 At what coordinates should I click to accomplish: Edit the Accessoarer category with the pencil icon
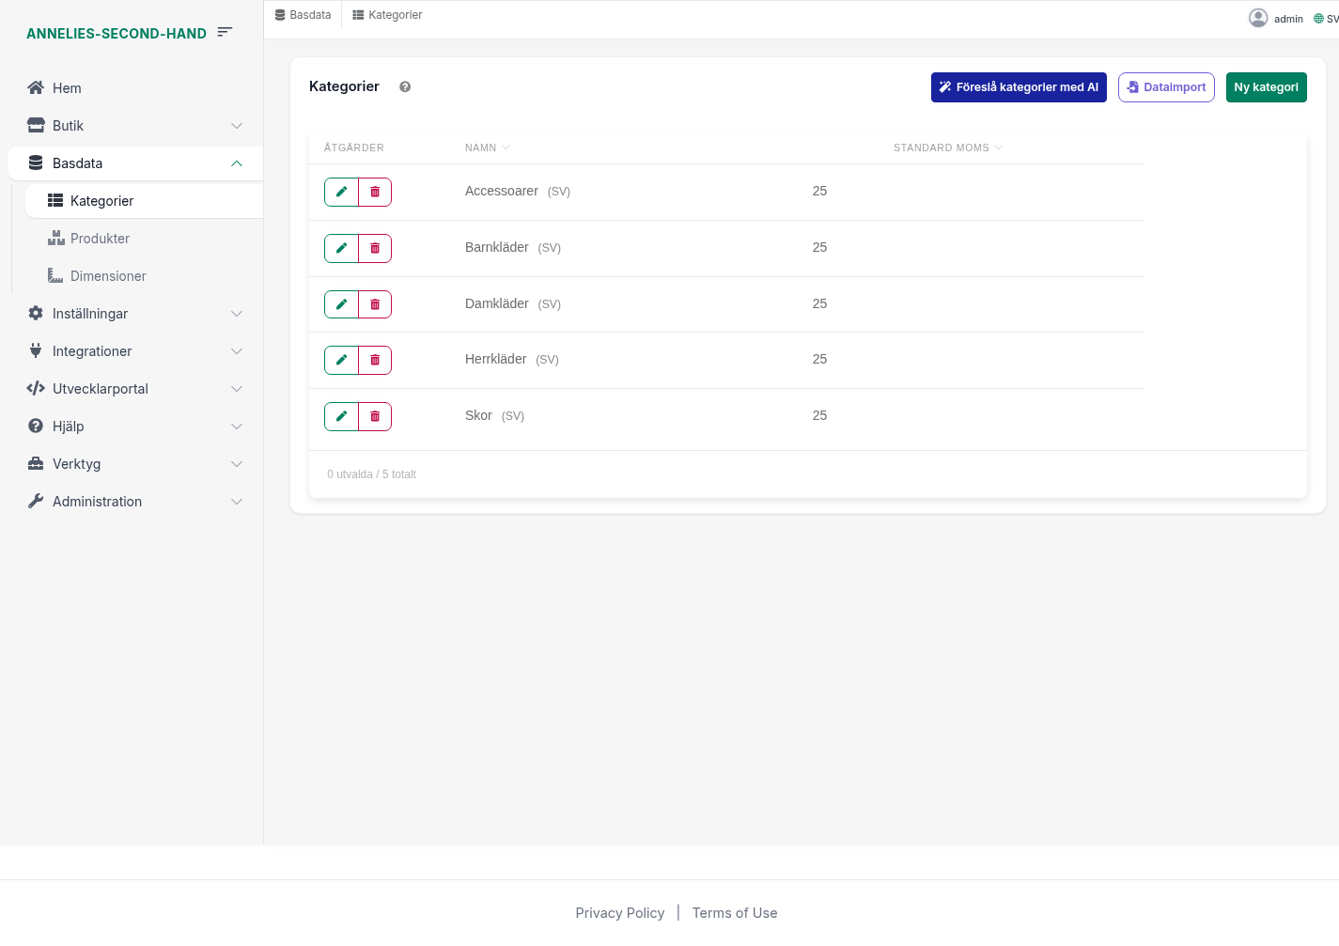341,192
